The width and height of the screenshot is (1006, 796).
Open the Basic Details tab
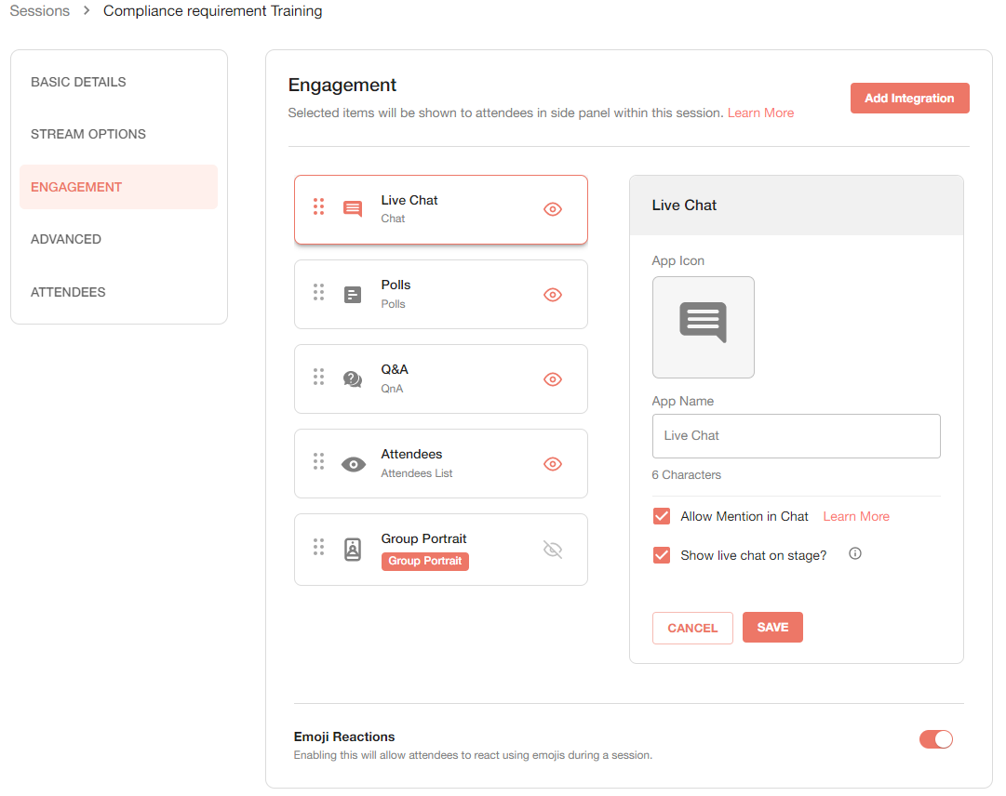click(119, 82)
